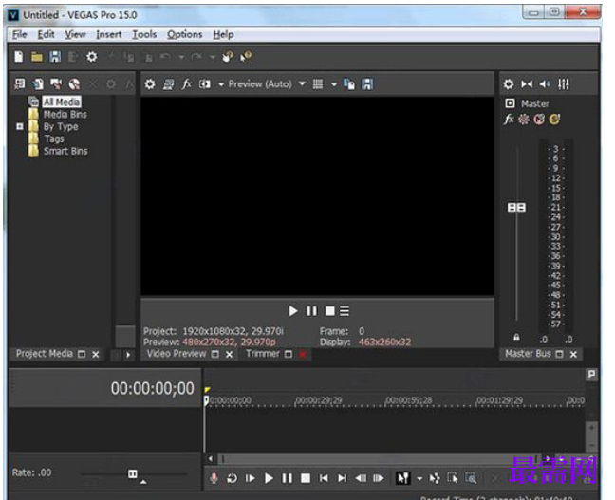This screenshot has height=500, width=615.
Task: Click the overlays grid icon in preview
Action: tap(318, 83)
